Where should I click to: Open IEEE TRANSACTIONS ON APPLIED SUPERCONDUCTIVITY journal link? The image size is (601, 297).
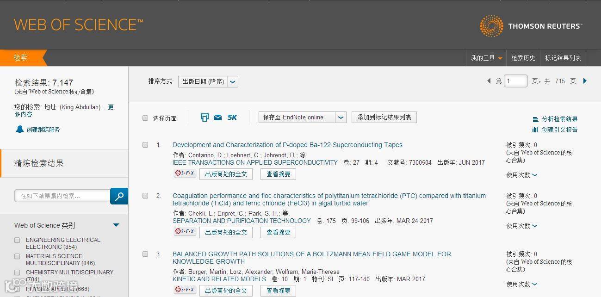255,162
